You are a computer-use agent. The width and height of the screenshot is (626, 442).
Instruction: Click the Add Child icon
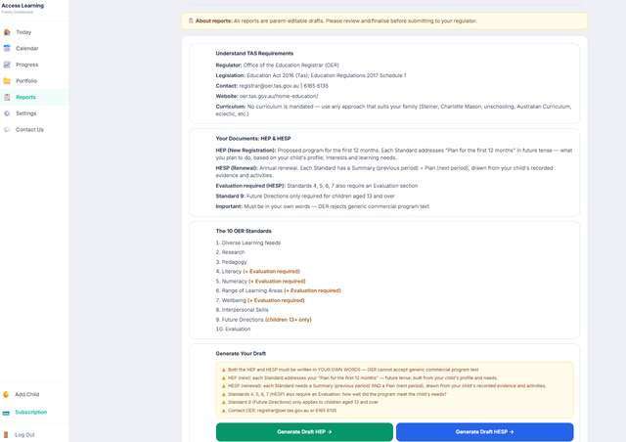click(6, 394)
